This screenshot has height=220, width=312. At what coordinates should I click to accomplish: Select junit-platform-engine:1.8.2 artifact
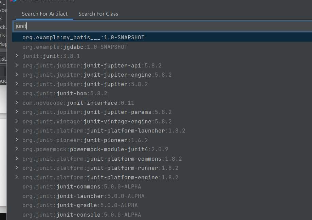100,178
